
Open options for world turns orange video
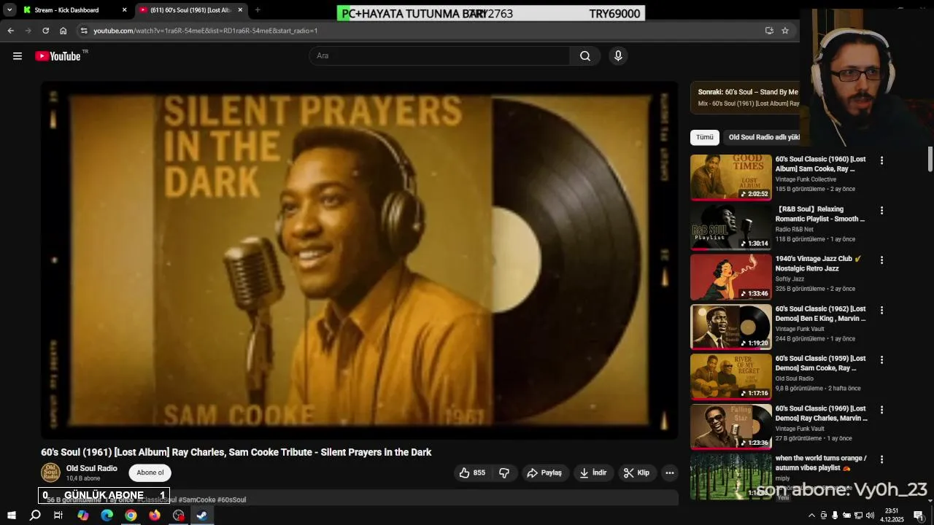click(881, 459)
